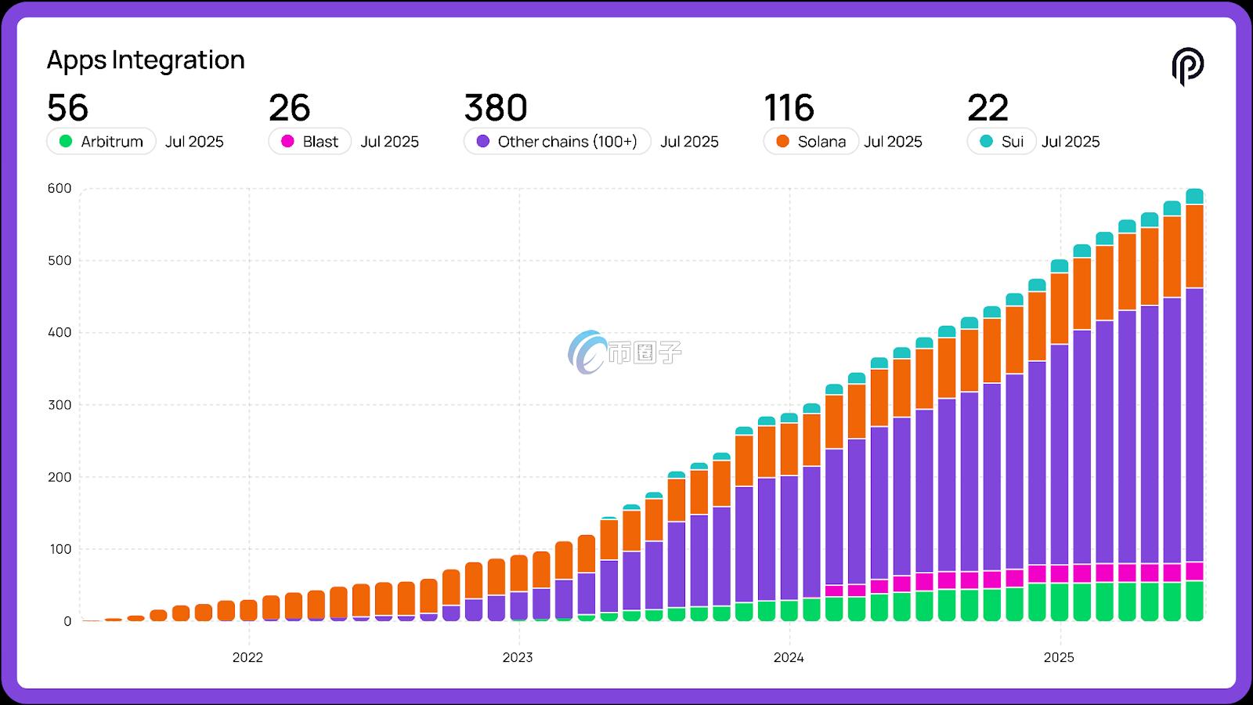This screenshot has height=705, width=1253.
Task: Click the teal dot beside Sui
Action: 986,141
